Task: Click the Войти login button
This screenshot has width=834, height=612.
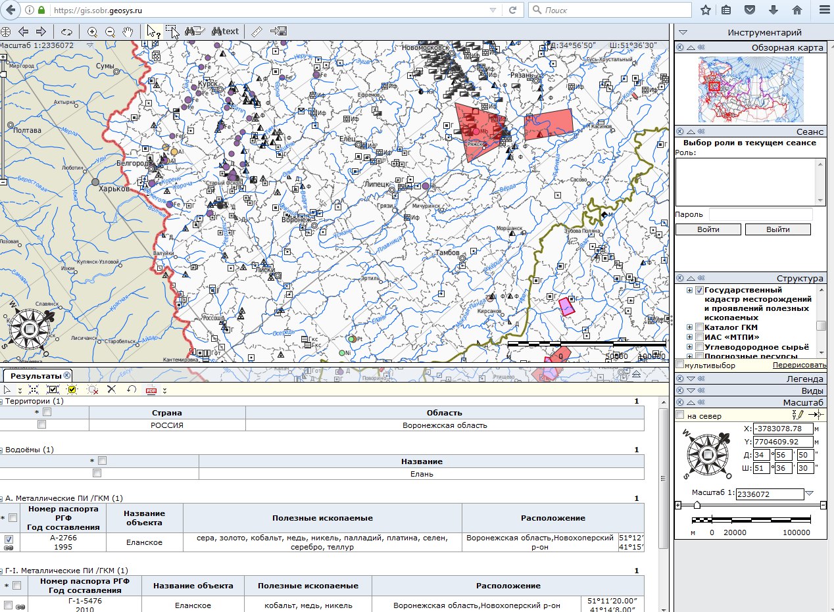Action: tap(708, 229)
